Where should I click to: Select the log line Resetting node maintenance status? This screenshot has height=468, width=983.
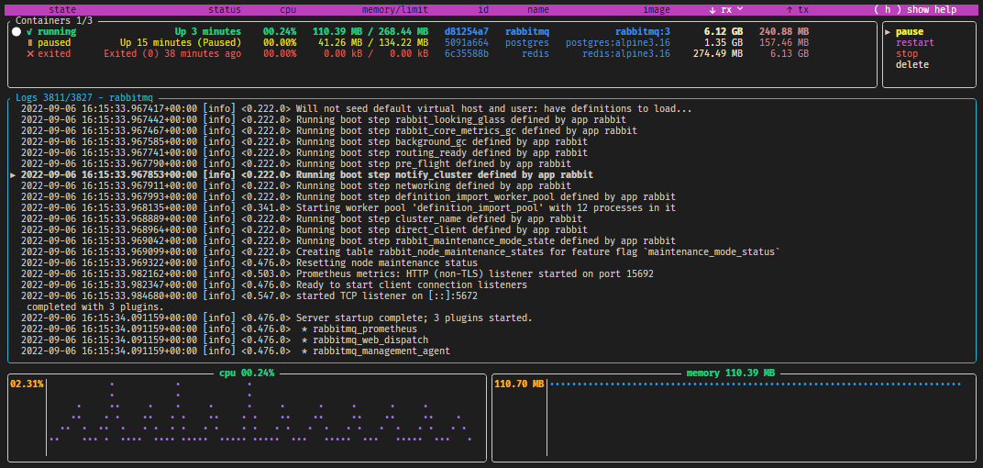249,262
